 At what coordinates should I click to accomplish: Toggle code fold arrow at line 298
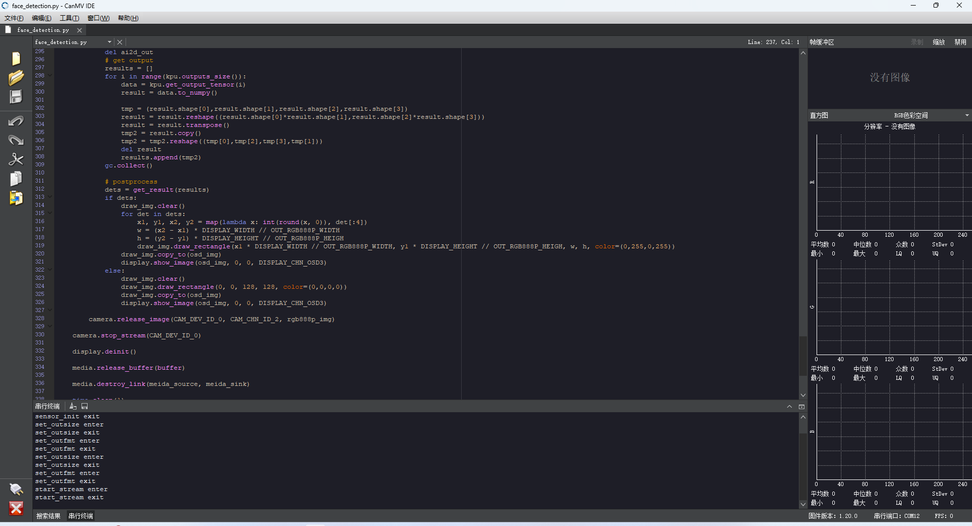click(x=50, y=76)
